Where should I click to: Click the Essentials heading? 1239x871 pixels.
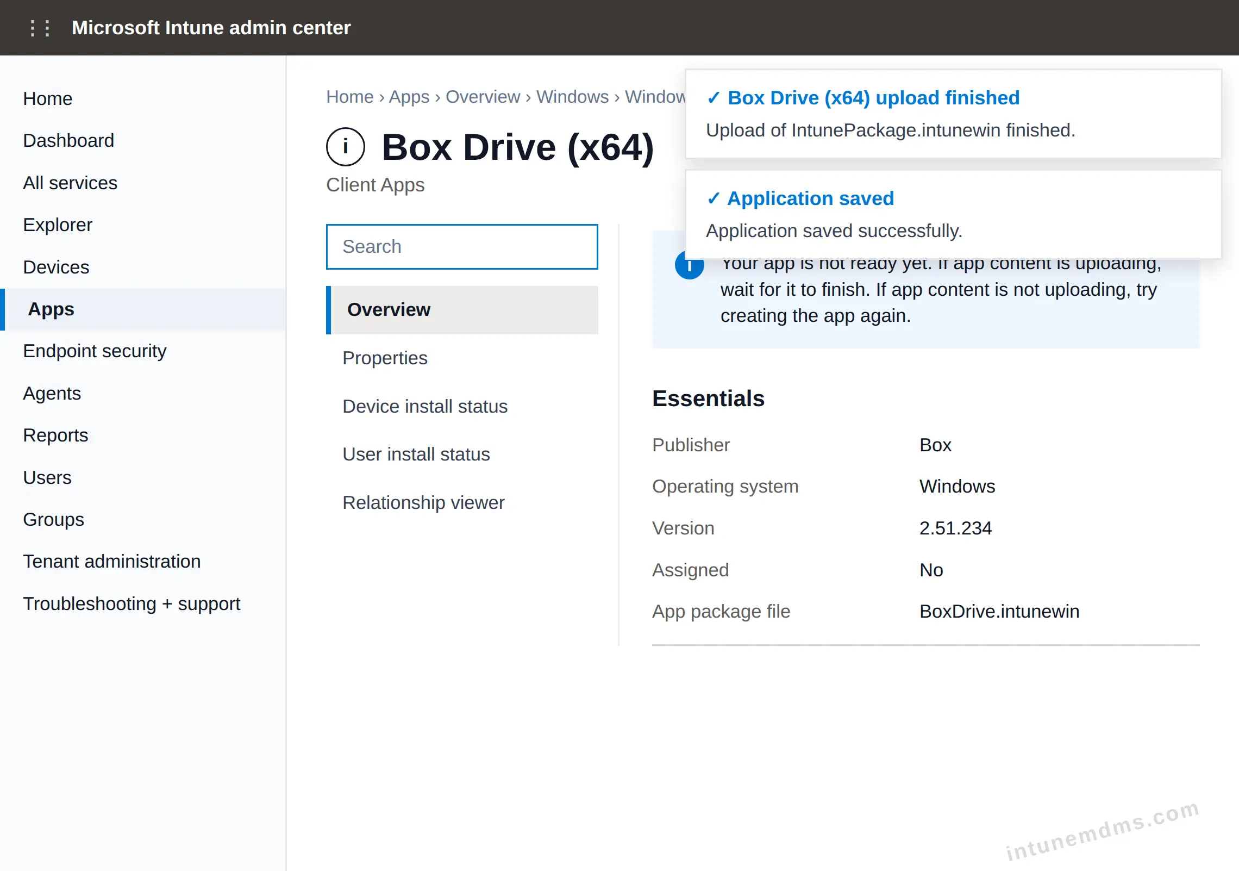pos(708,399)
